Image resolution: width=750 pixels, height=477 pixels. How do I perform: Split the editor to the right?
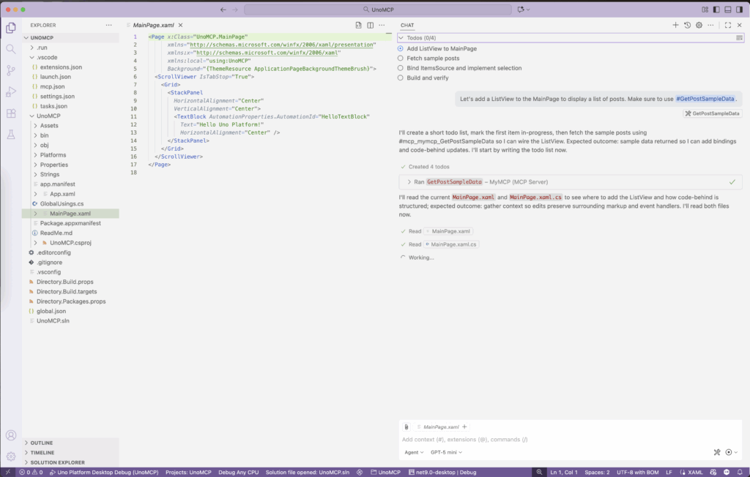point(371,25)
